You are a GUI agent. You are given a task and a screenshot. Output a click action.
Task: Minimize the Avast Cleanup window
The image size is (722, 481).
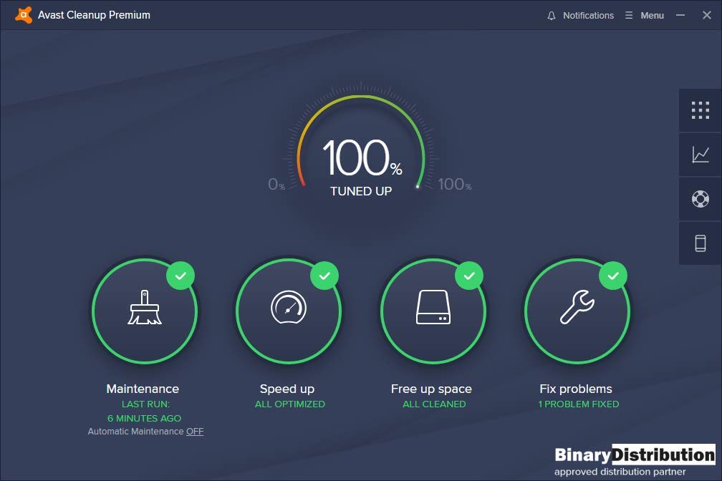point(680,16)
